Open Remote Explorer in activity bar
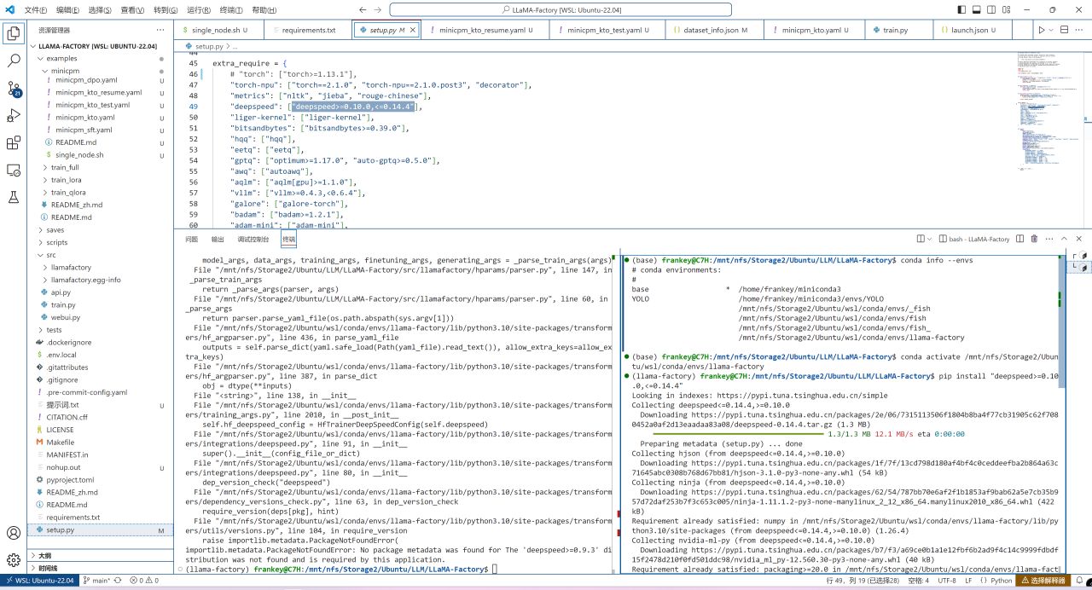 click(x=14, y=170)
